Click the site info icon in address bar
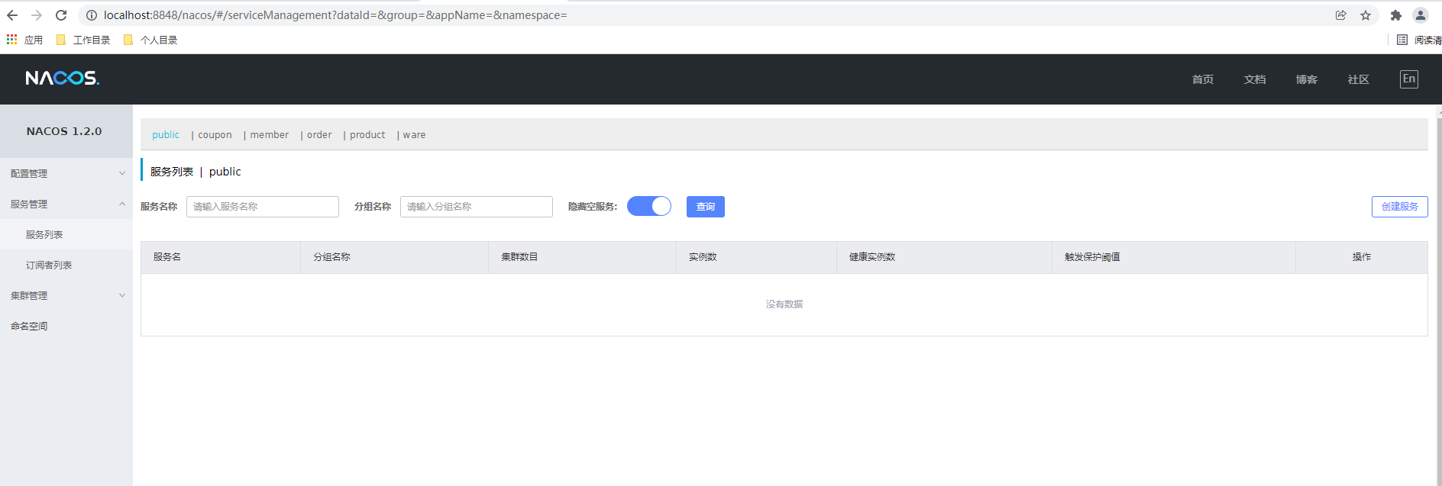This screenshot has width=1442, height=486. [92, 15]
